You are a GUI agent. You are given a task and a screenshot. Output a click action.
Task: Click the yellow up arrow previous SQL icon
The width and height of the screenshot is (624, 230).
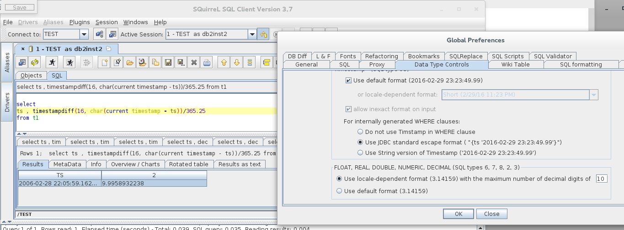(x=224, y=62)
